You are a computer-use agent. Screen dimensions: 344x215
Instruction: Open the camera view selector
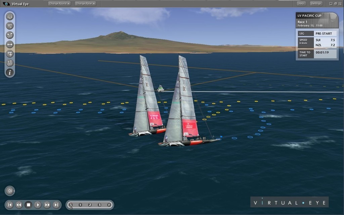coord(10,191)
